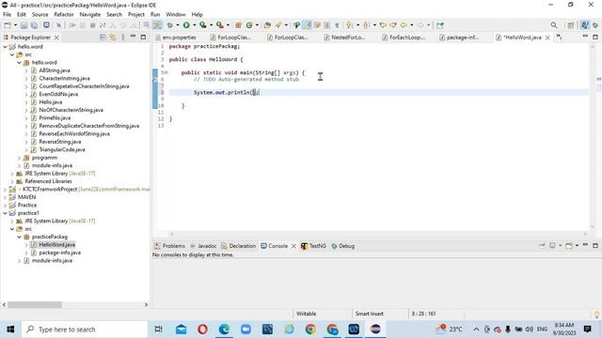Select Referenced Libraries node

click(x=48, y=181)
